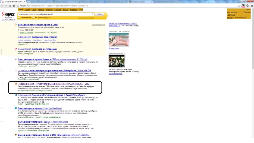Reload the page with the refresh icon
The image size is (254, 143).
(x=10, y=5)
